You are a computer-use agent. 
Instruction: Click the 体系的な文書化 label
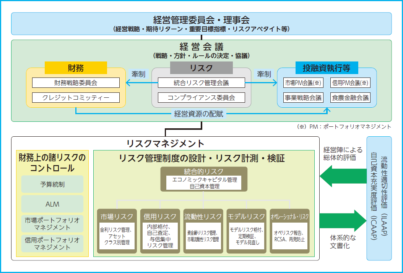pyautogui.click(x=343, y=242)
